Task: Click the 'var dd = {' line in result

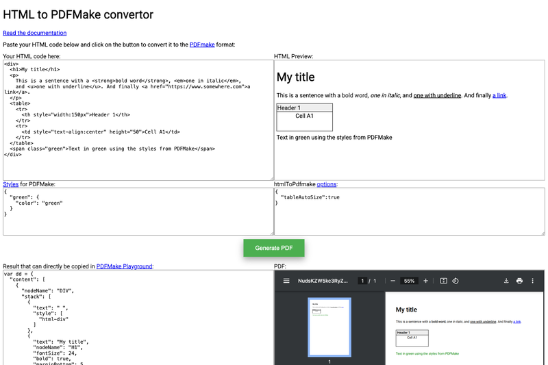Action: click(x=18, y=274)
